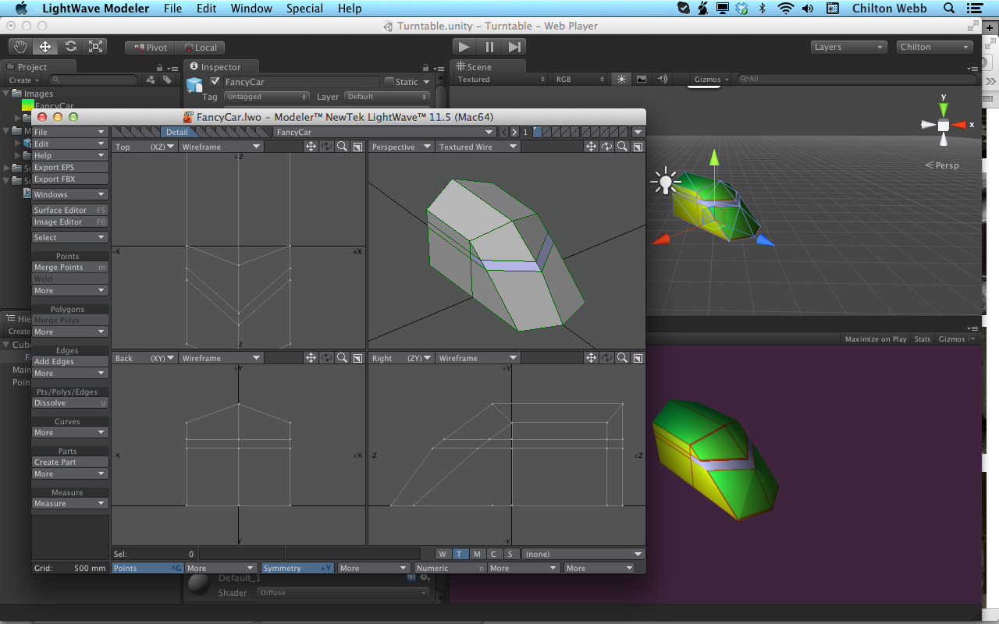Select S selection set mode

coord(510,554)
